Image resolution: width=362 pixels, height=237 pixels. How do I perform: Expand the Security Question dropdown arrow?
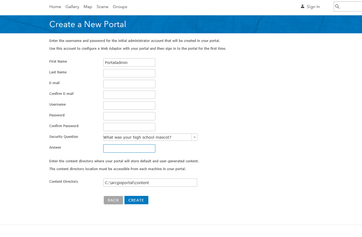[x=195, y=137]
